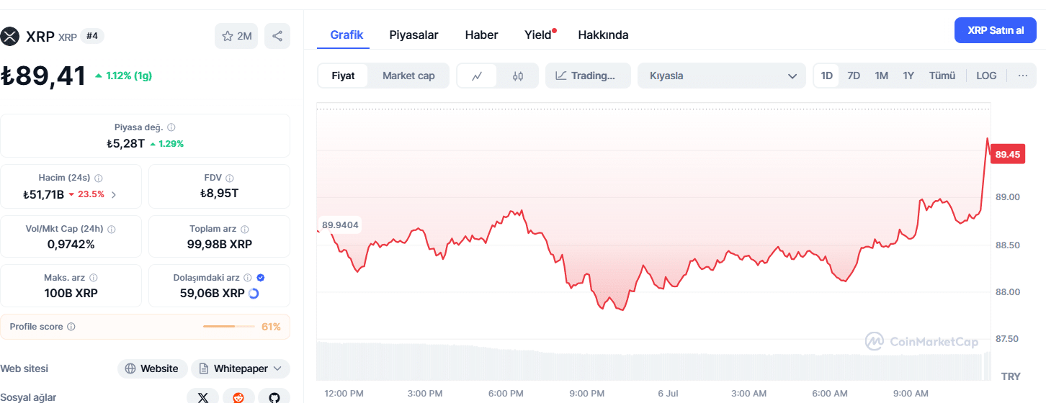Open the Hakkında tab
Screen dimensions: 1046x403
[603, 35]
